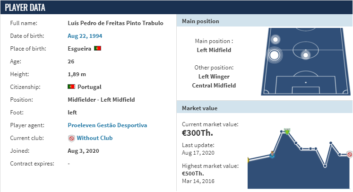Click the green striped club crest at the chart peak
Image resolution: width=353 pixels, height=192 pixels.
point(287,131)
